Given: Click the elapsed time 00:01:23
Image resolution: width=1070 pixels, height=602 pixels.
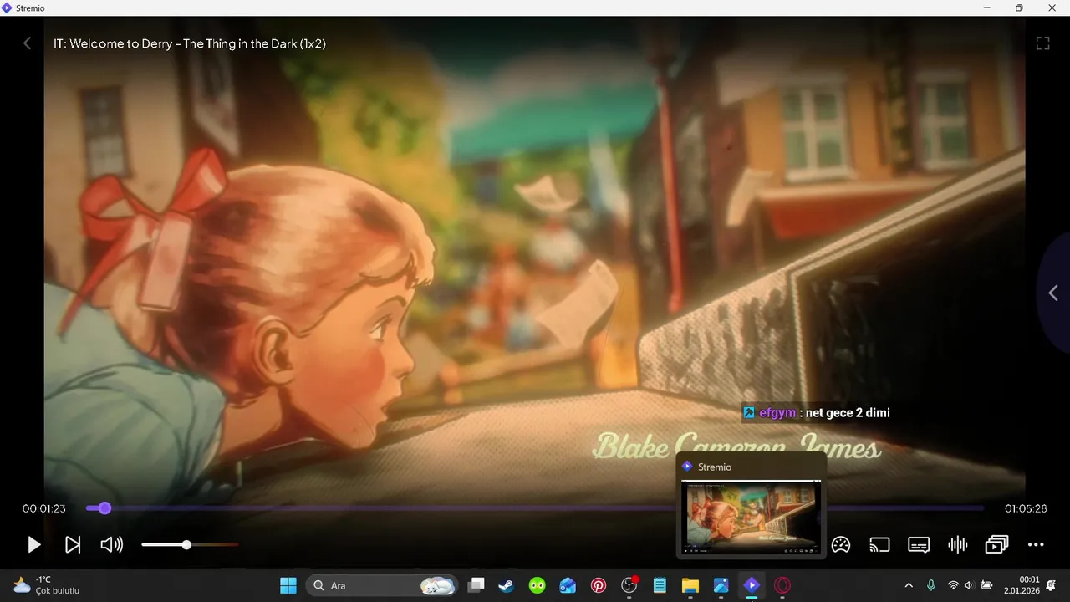Looking at the screenshot, I should [44, 508].
